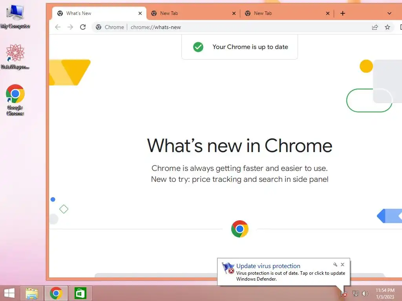Viewport: 402px width, 301px height.
Task: Click the 'Your Chrome is up to date' banner
Action: [240, 47]
